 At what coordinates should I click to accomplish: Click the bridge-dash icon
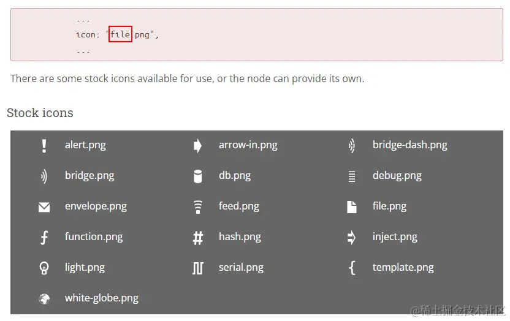click(351, 146)
